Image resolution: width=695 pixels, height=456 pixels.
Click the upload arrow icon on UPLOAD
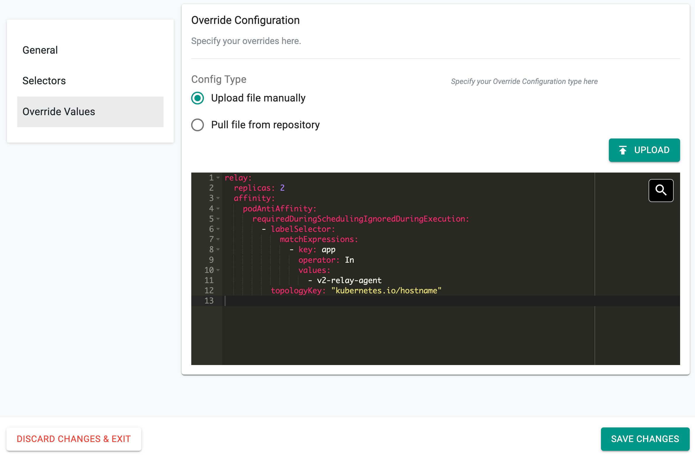(623, 150)
